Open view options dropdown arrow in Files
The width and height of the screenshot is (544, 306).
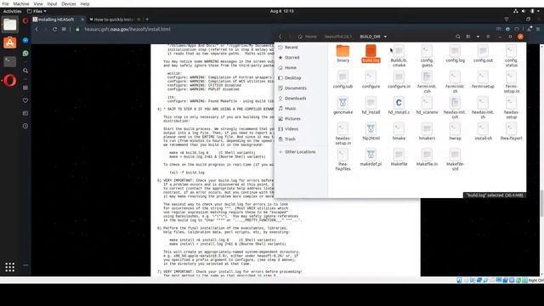[478, 37]
